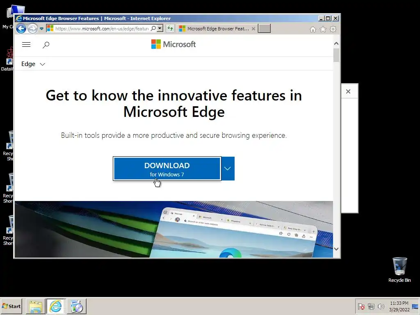Click the search magnifier in the address bar
420x315 pixels.
153,28
